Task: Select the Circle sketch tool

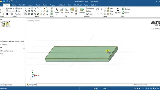Action: point(32,8)
